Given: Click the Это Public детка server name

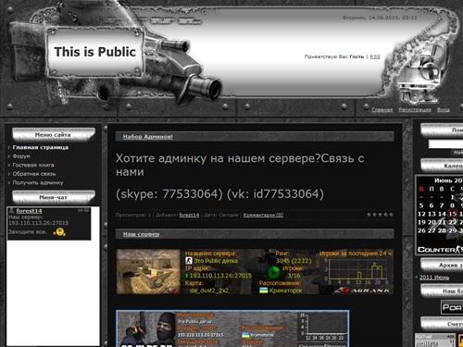Looking at the screenshot, I should click(216, 261).
